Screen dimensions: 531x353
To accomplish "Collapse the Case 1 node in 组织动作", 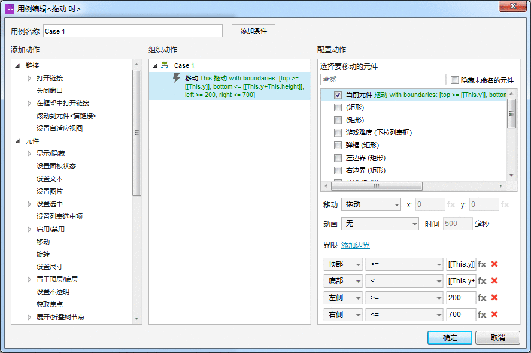I will click(155, 65).
